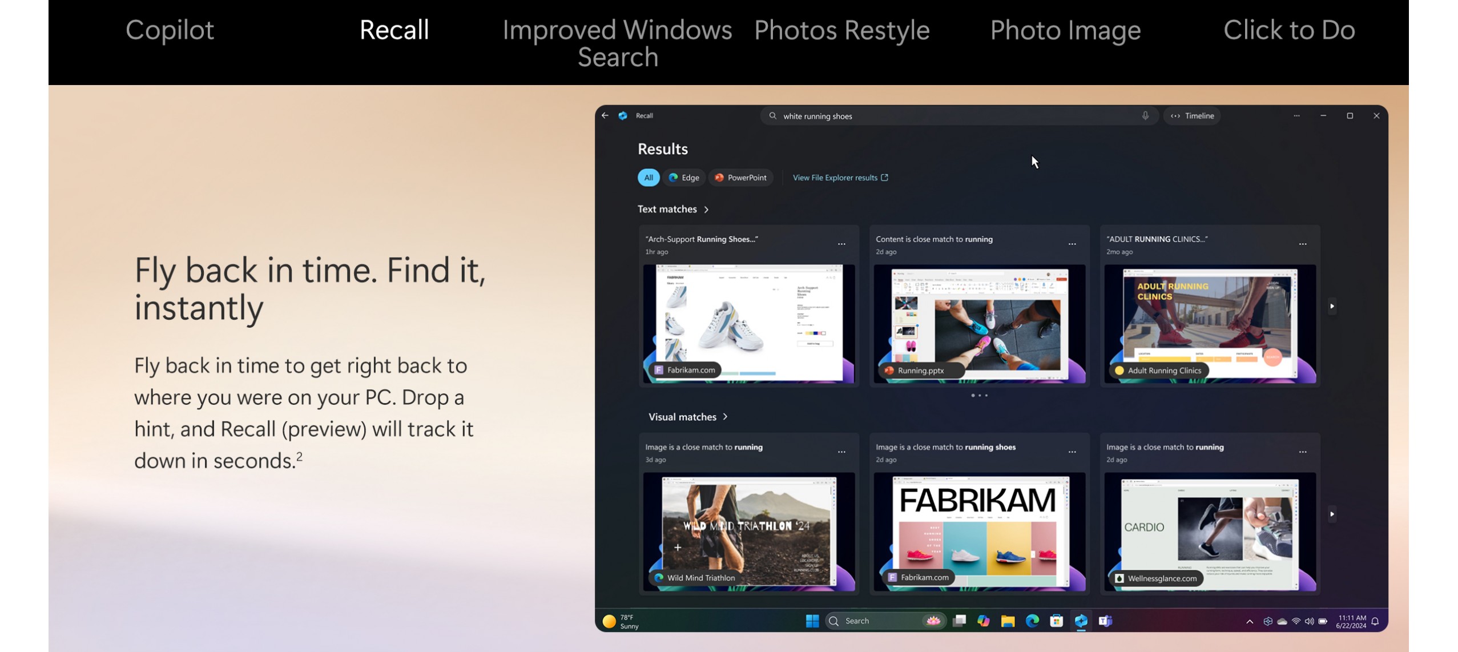Switch to the Click to Do tab
The image size is (1458, 652).
(1289, 30)
